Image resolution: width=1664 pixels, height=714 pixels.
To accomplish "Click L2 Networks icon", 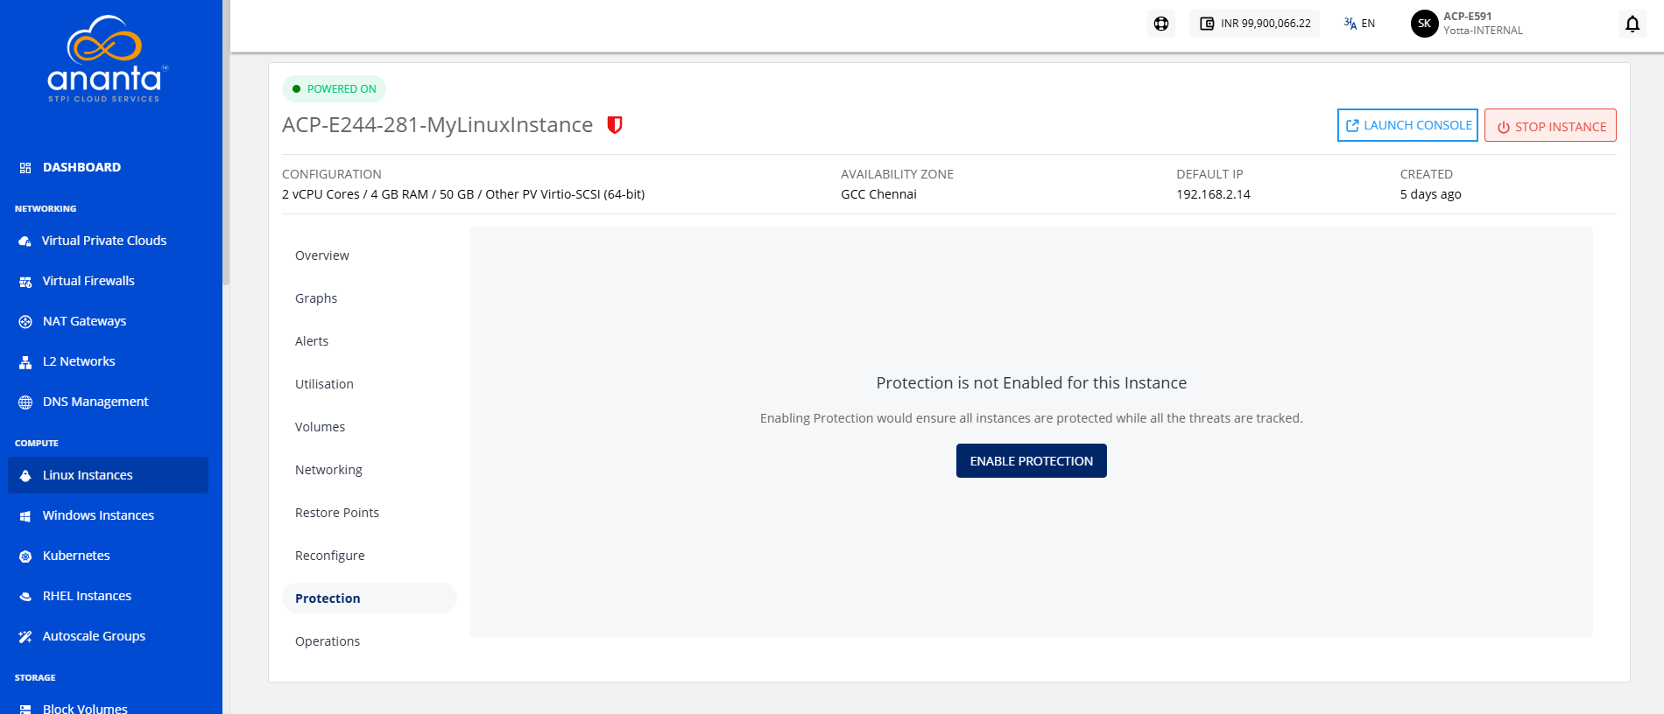I will pos(25,362).
